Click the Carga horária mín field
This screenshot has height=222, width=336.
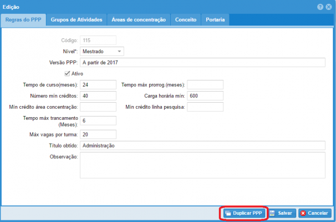click(205, 95)
